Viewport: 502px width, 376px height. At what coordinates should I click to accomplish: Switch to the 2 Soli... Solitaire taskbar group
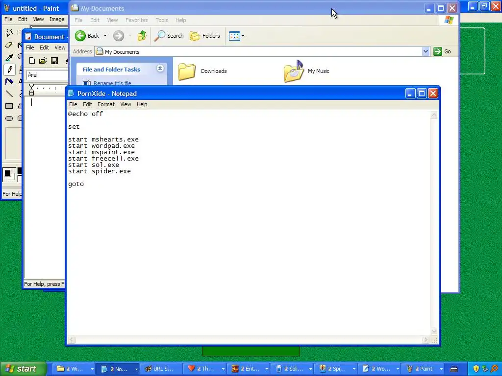coord(291,369)
